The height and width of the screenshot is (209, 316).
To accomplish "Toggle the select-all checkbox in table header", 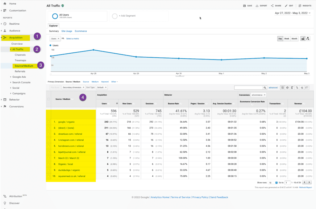I will [48, 99].
